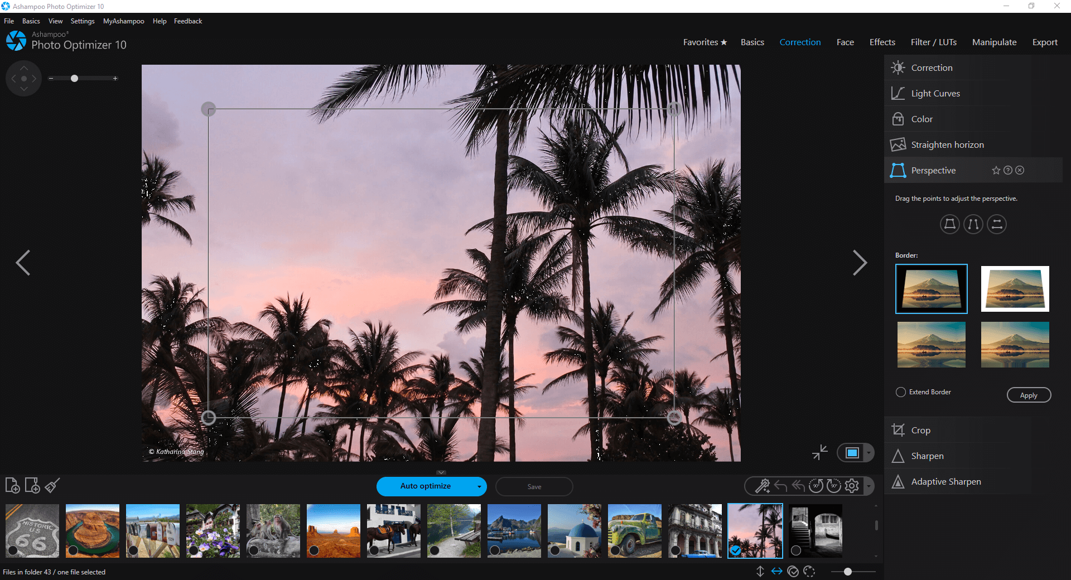Screen dimensions: 1071x580
Task: Click the undo arrow icon
Action: pos(780,486)
